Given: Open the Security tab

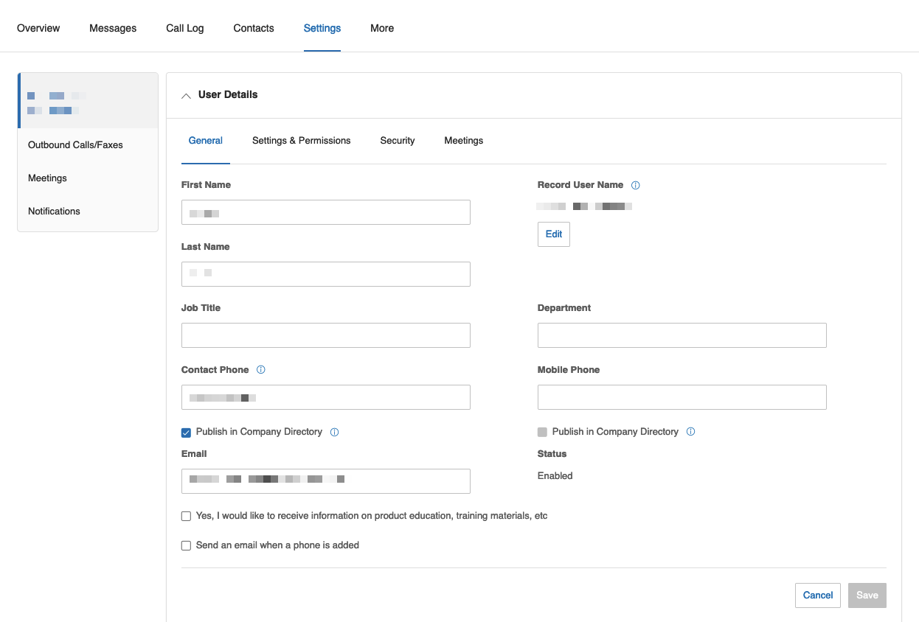Looking at the screenshot, I should click(x=398, y=141).
